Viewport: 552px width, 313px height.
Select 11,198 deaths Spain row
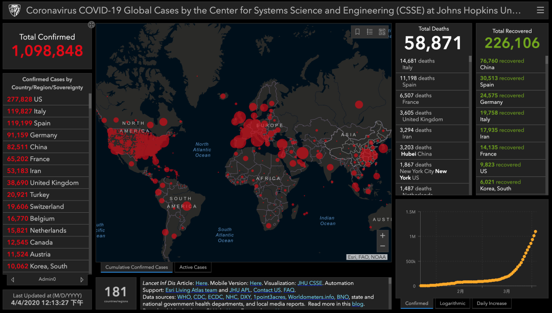(432, 82)
